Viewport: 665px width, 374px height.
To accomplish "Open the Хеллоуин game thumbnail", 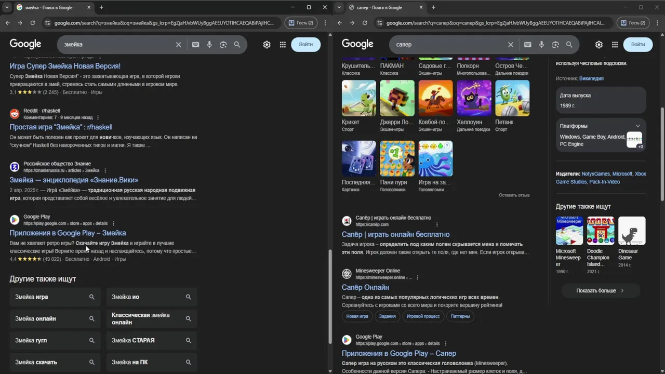I will coord(474,98).
